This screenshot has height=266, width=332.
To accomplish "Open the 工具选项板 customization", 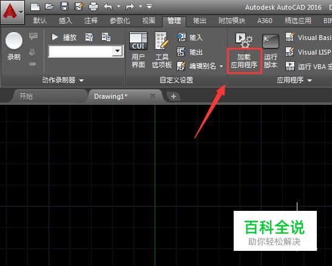I will [x=162, y=50].
